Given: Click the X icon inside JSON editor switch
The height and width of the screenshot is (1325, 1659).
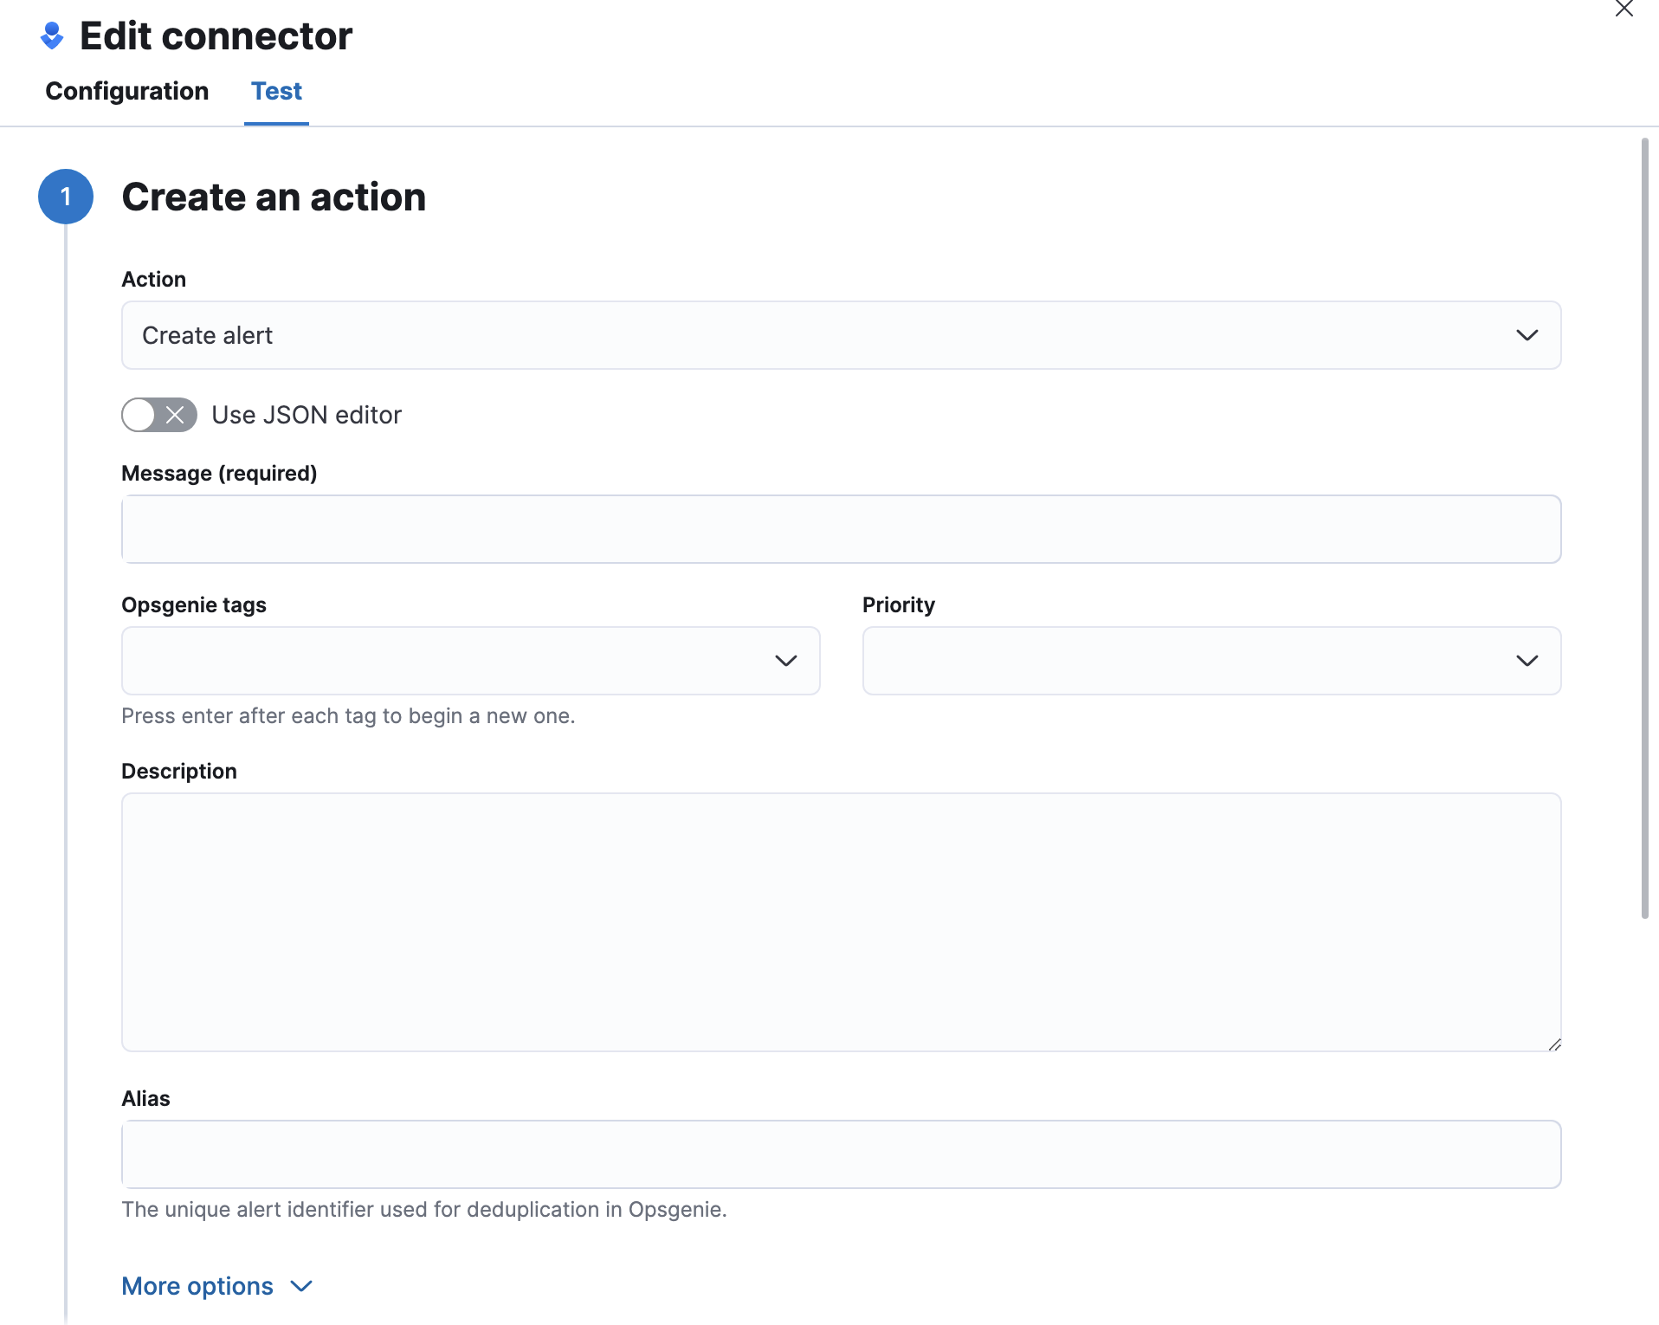Looking at the screenshot, I should pyautogui.click(x=175, y=415).
